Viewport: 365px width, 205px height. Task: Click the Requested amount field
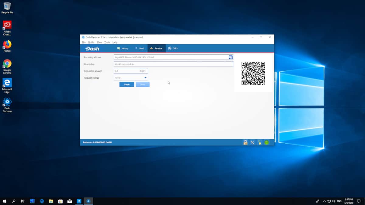(131, 71)
